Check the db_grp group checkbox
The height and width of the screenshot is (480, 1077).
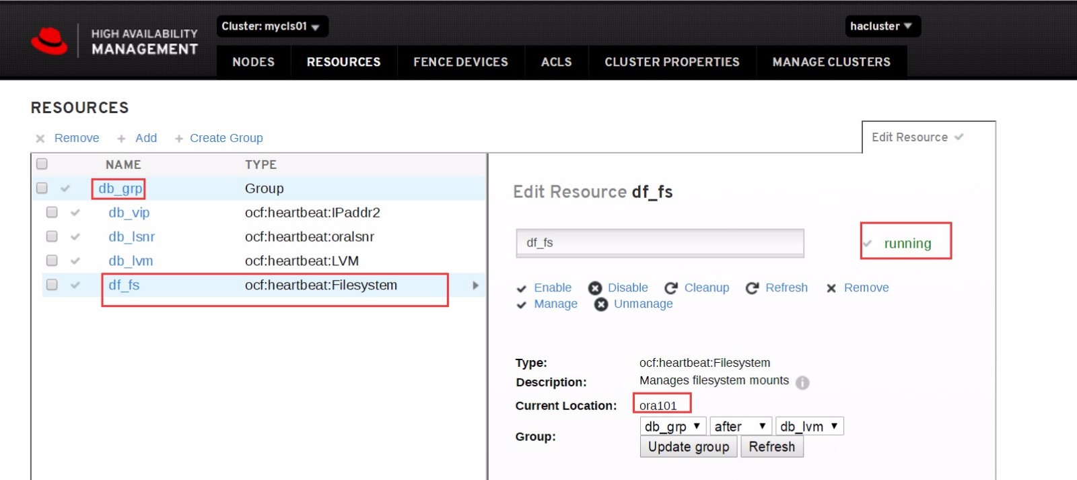click(x=42, y=188)
